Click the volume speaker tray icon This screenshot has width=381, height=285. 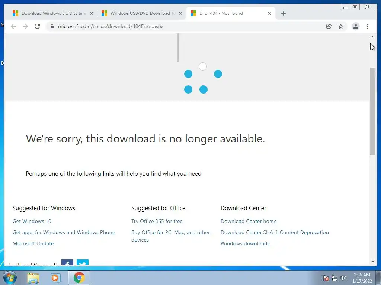[x=343, y=278]
